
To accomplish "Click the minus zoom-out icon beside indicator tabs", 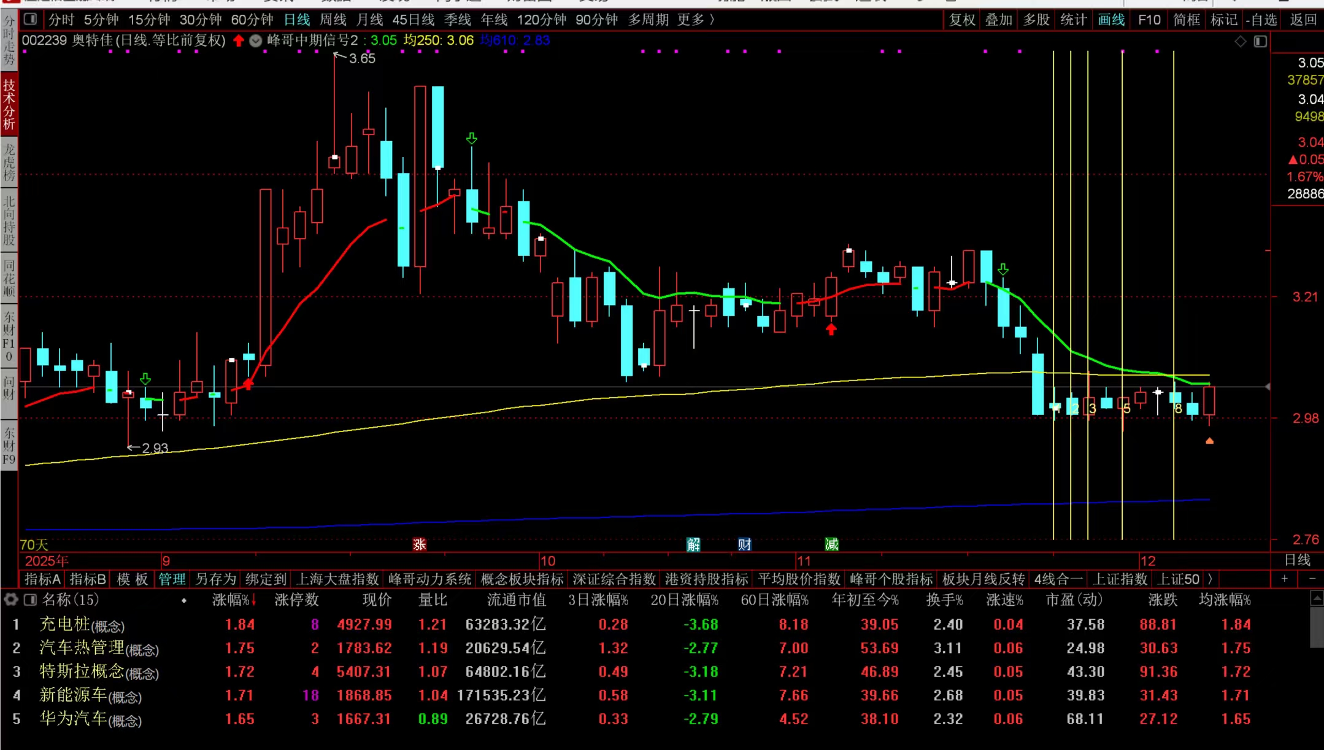I will click(1312, 579).
